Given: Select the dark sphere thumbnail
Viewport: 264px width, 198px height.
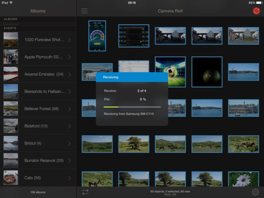Looking at the screenshot, I should [207, 72].
